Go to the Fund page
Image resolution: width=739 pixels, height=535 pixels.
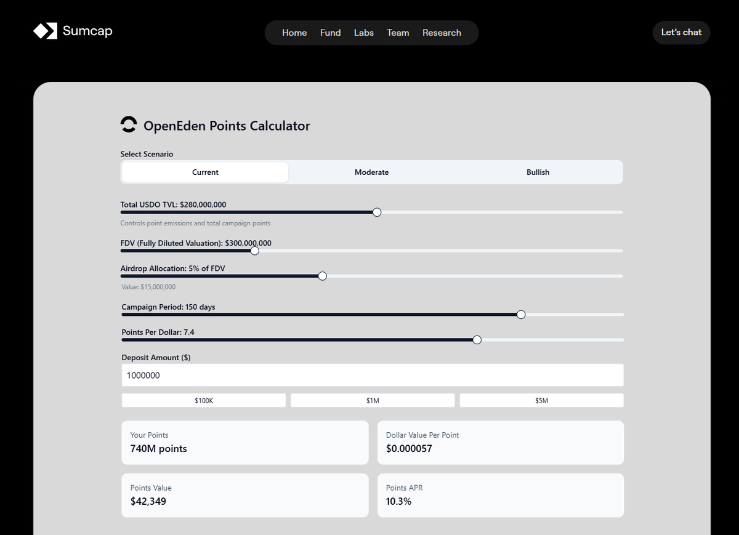coord(330,33)
